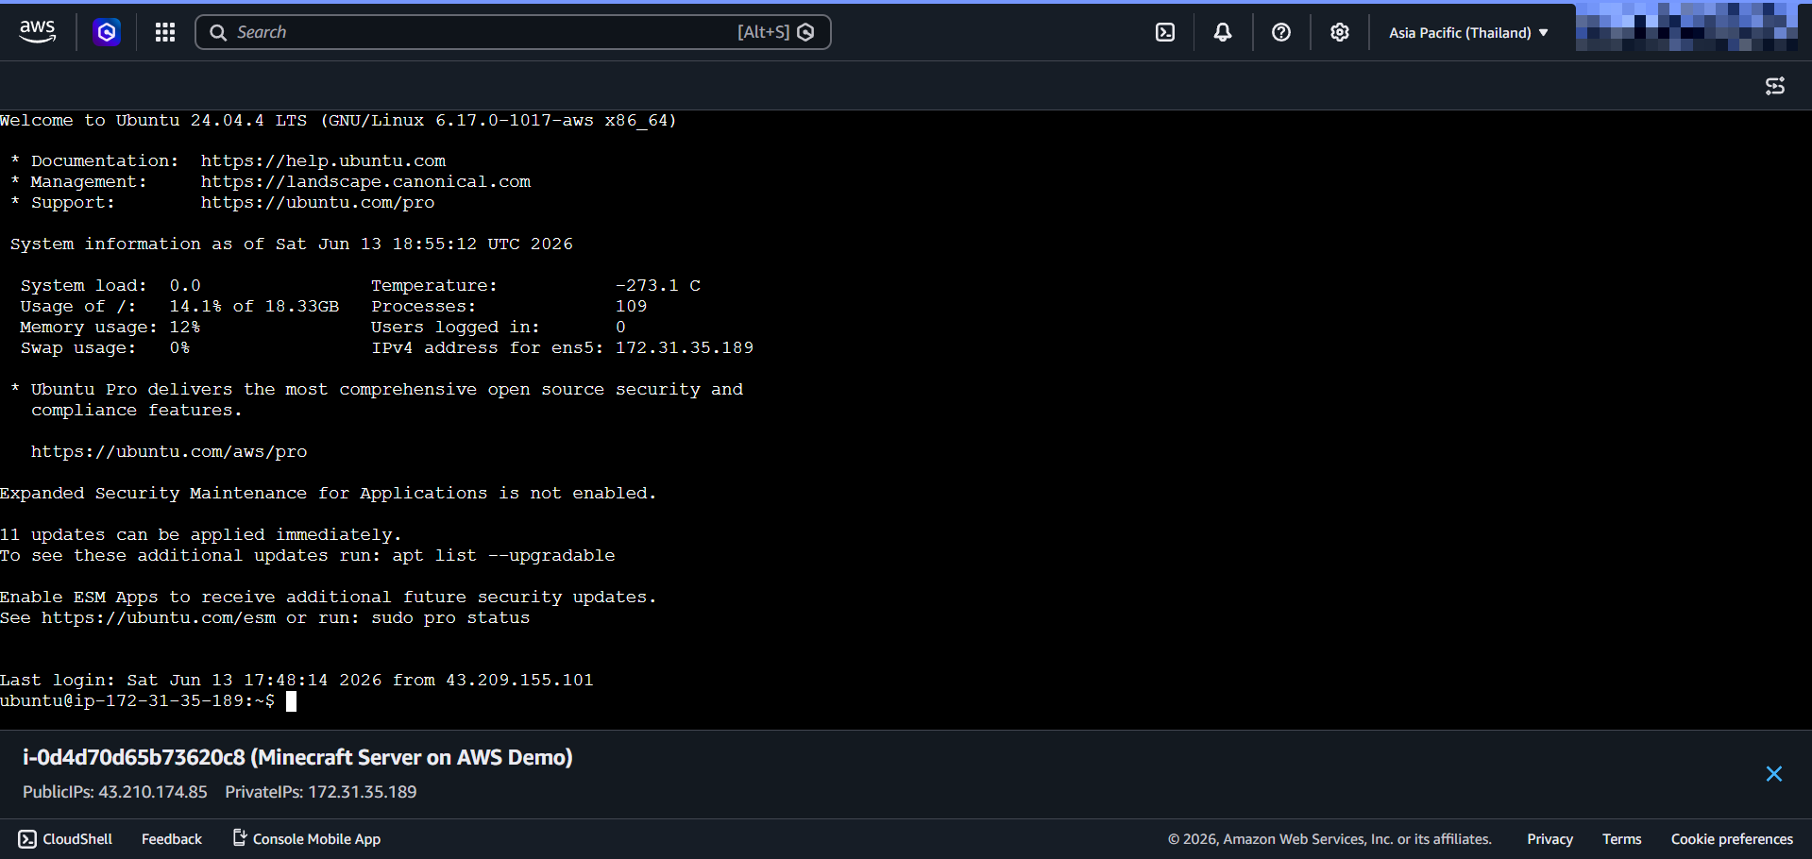The height and width of the screenshot is (859, 1812).
Task: Click the https://help.ubuntu.com text
Action: (x=323, y=160)
